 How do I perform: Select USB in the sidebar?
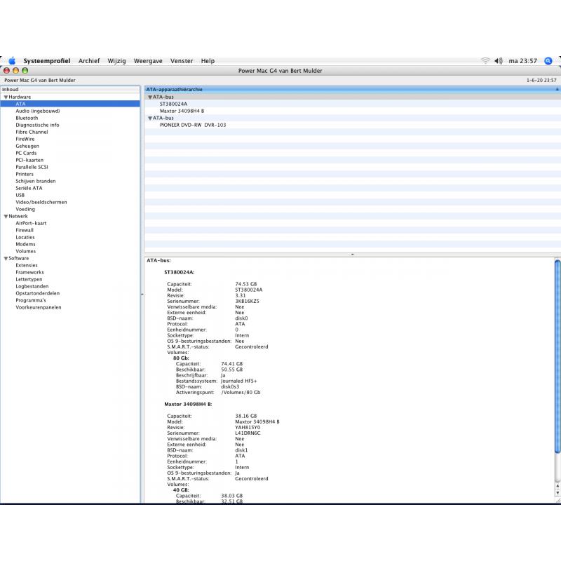click(x=20, y=195)
